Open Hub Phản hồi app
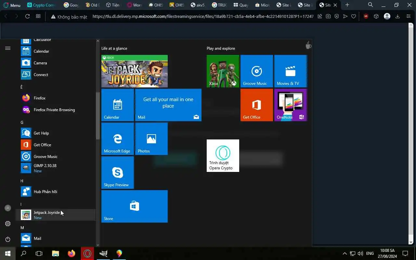416x260 pixels. pos(56,192)
